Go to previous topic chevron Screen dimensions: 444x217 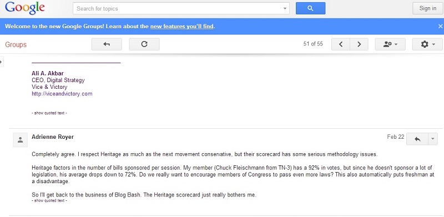(x=341, y=44)
